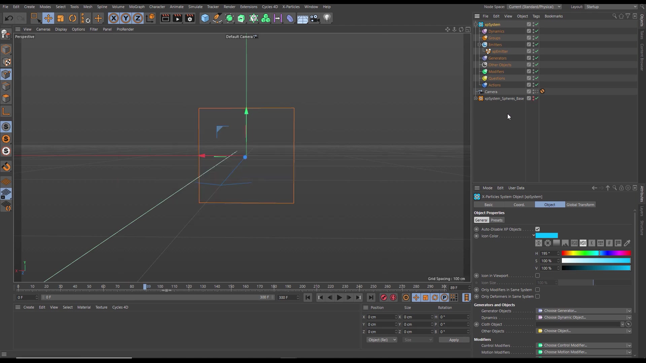Select the RGB color mode icon
This screenshot has height=363, width=646.
[574, 243]
